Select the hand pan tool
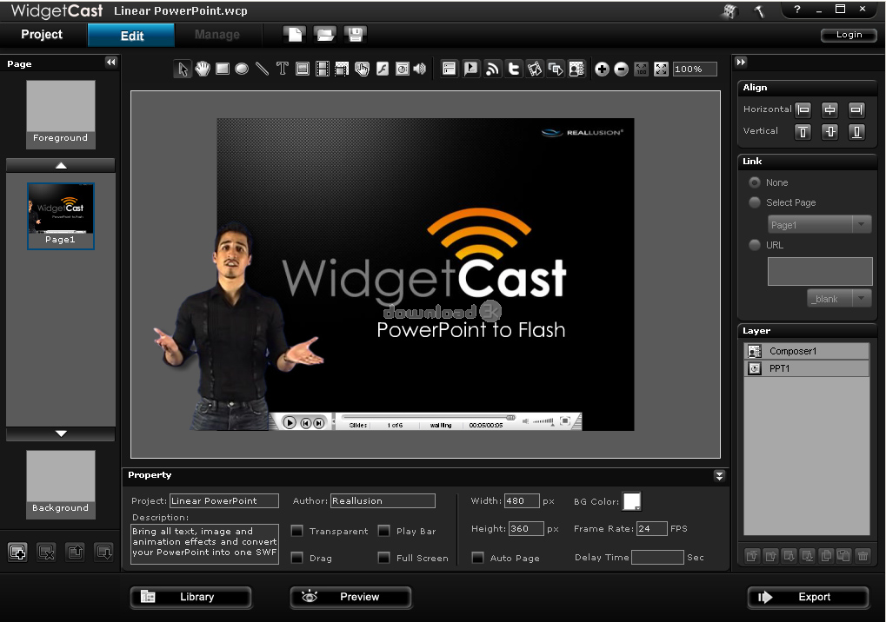 click(x=203, y=69)
